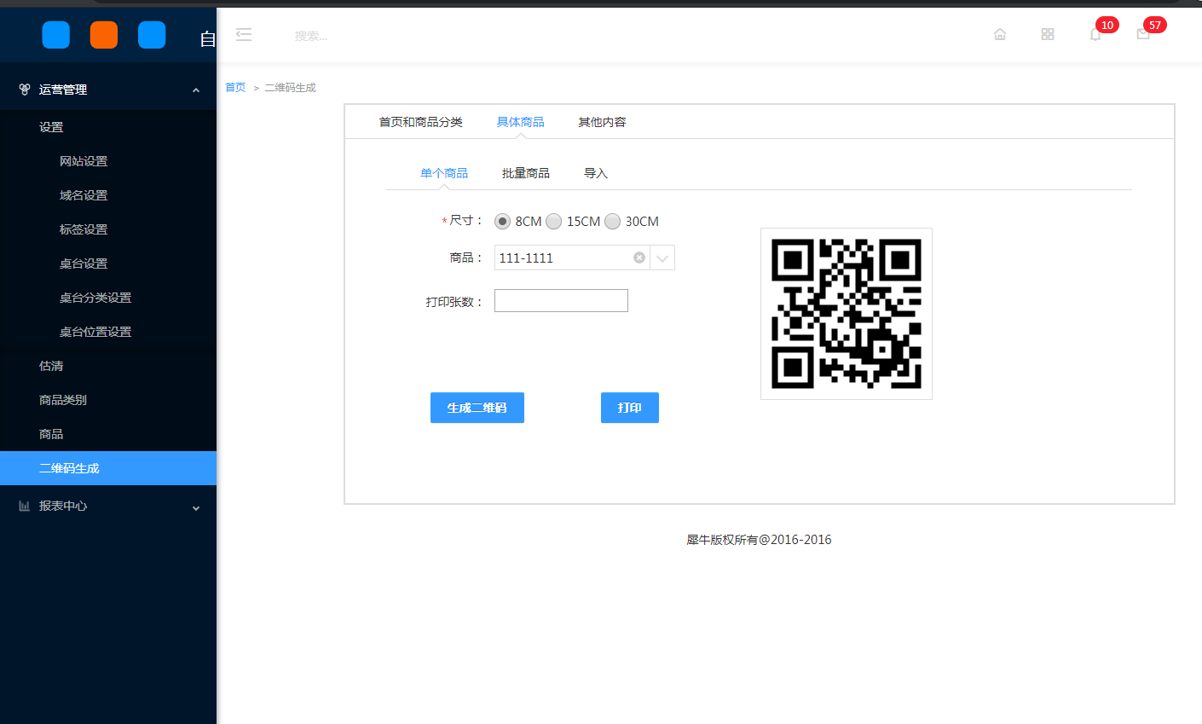1202x724 pixels.
Task: Click the 生成二维码 button
Action: click(477, 408)
